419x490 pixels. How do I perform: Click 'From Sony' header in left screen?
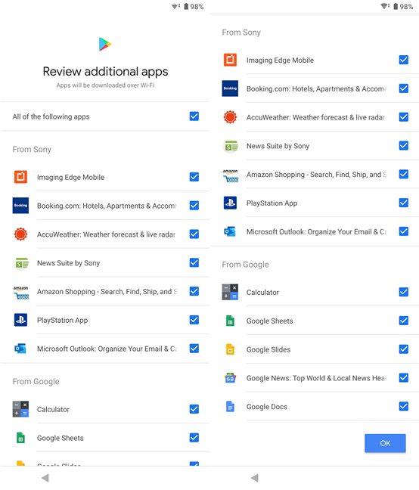point(32,150)
